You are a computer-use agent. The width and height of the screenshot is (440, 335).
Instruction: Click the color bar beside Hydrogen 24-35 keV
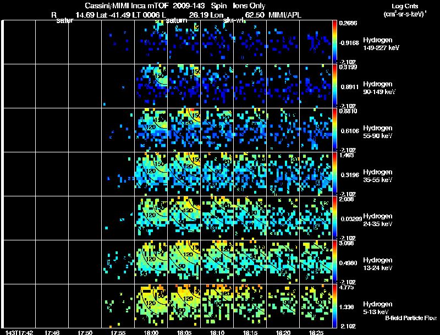pyautogui.click(x=334, y=218)
